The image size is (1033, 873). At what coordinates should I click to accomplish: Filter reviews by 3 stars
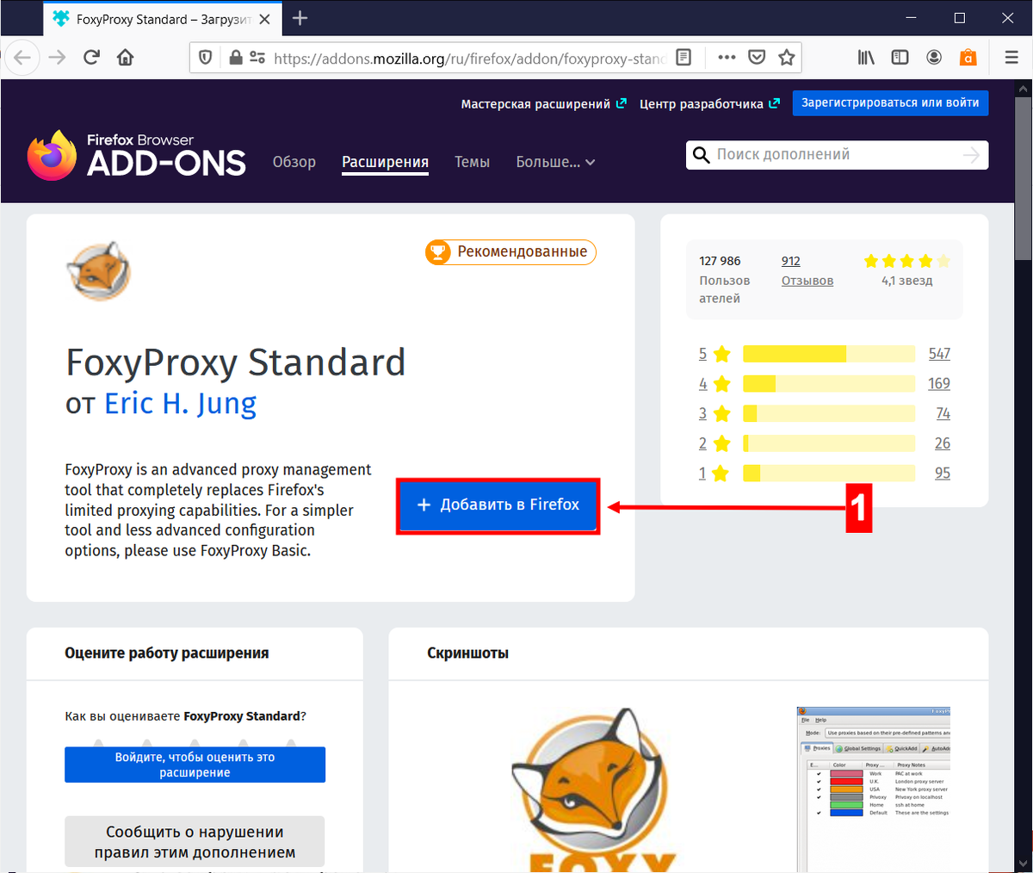[714, 413]
